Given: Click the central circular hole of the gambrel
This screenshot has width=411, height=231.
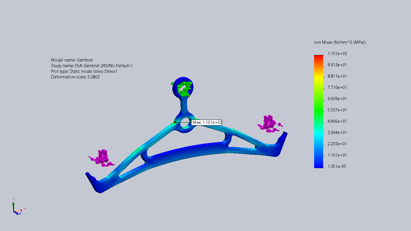Looking at the screenshot, I should pos(185,122).
